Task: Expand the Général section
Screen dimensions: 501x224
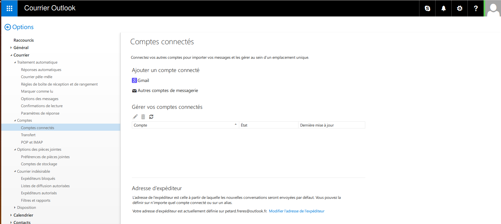Action: (11, 48)
